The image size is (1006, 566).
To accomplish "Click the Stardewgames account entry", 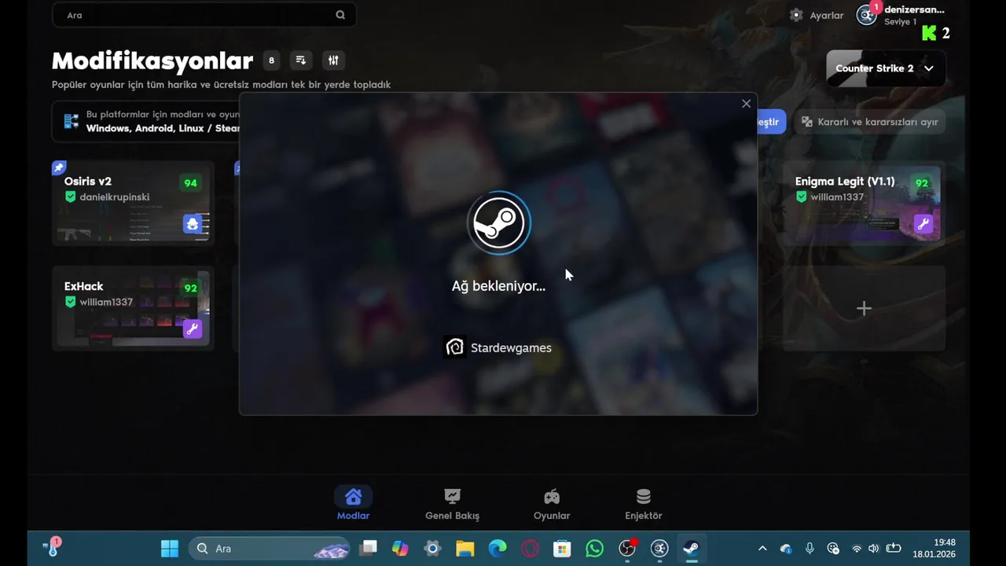I will tap(498, 347).
